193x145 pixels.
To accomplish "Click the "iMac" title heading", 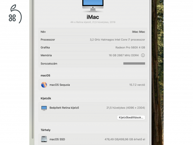I will point(93,17).
